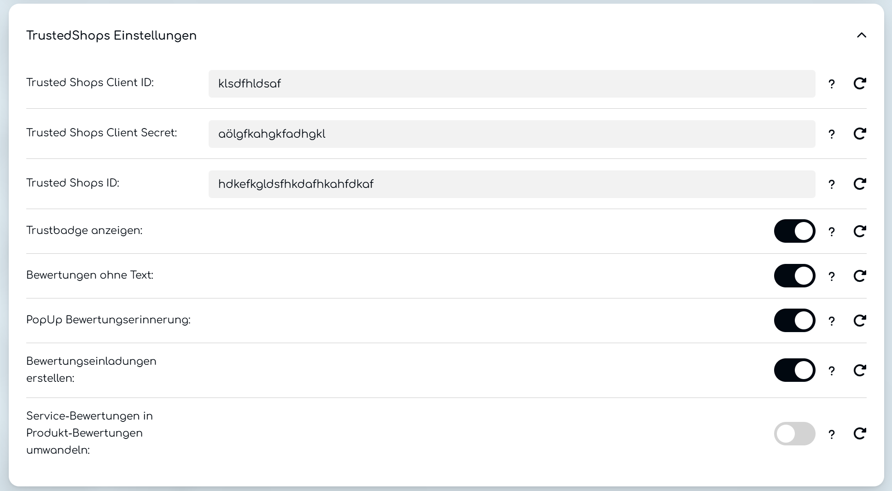The width and height of the screenshot is (892, 491).
Task: View help for PopUp Bewertungserinnerung
Action: tap(832, 321)
